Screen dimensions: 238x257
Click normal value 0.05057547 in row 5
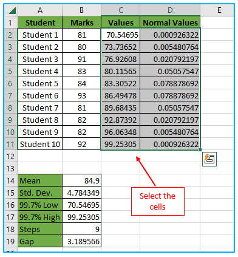(170, 71)
